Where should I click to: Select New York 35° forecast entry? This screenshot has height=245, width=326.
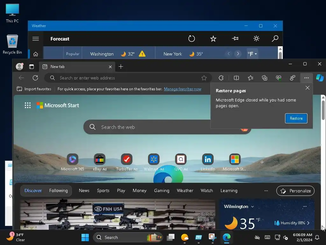pos(183,54)
